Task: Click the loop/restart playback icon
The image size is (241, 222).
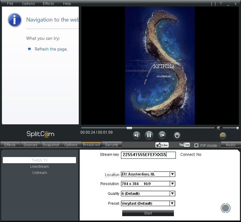Action: pos(177,135)
